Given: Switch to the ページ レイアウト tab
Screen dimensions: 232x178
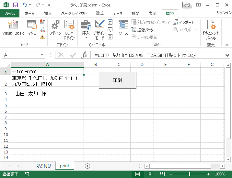Looking at the screenshot, I should [x=74, y=14].
